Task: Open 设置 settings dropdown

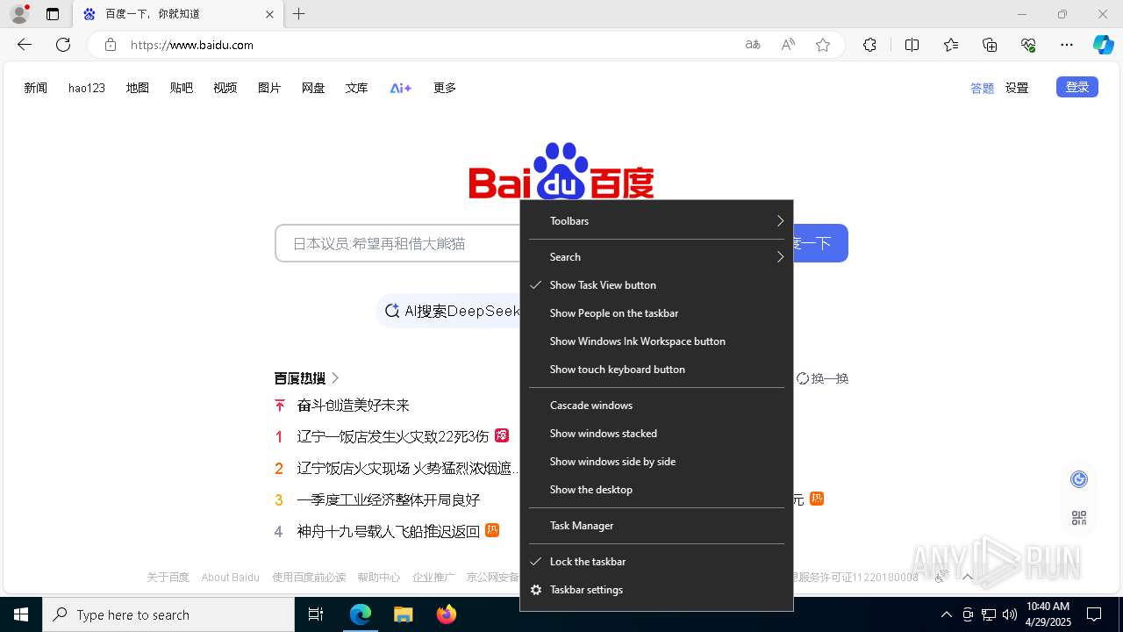Action: (x=1017, y=88)
